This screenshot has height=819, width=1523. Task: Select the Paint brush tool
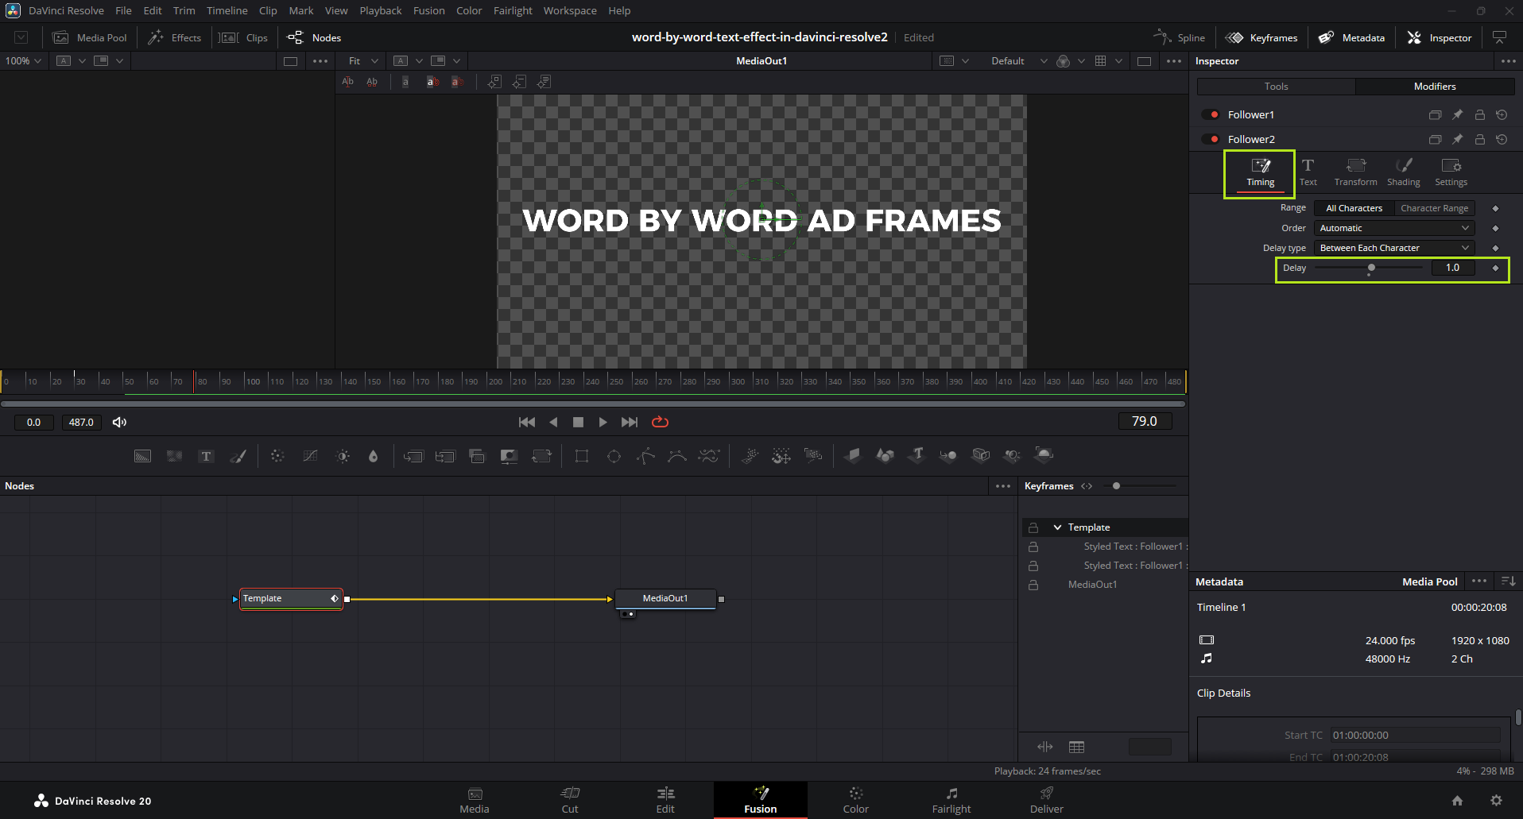238,456
